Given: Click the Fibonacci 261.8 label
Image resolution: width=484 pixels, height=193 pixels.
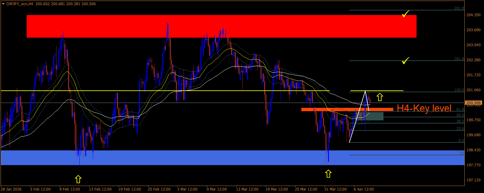Looking at the screenshot, I should click(x=459, y=8).
